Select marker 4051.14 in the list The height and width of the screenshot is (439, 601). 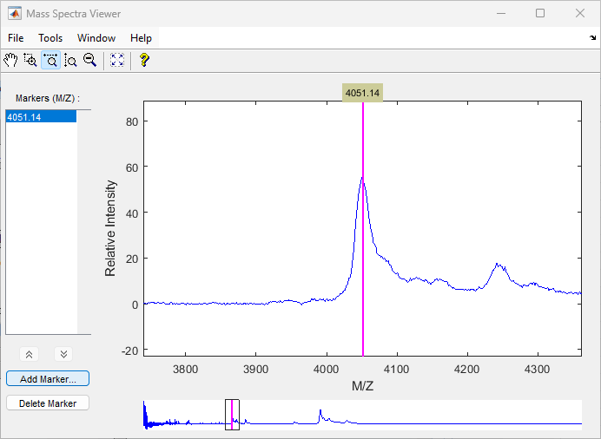[41, 117]
